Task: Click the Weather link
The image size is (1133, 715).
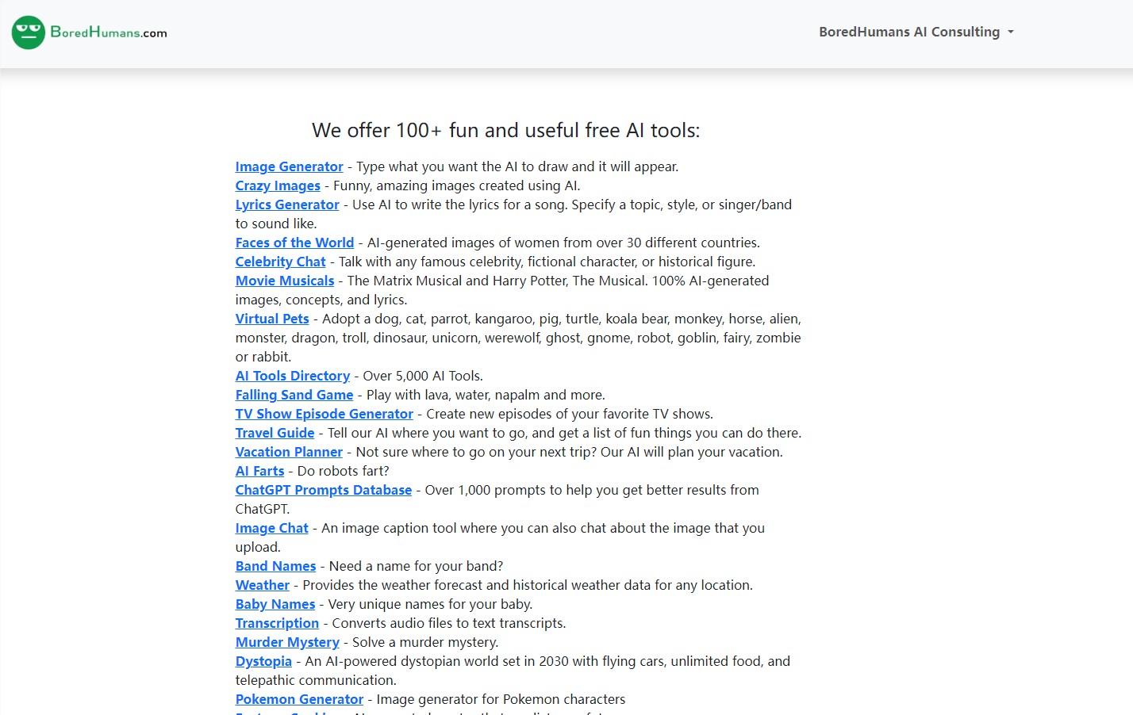Action: [263, 585]
